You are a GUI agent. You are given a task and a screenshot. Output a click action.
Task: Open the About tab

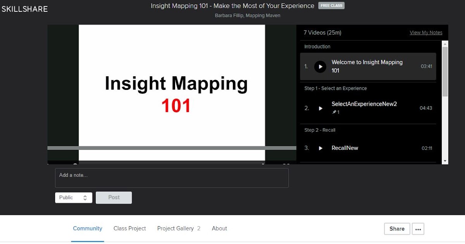219,229
